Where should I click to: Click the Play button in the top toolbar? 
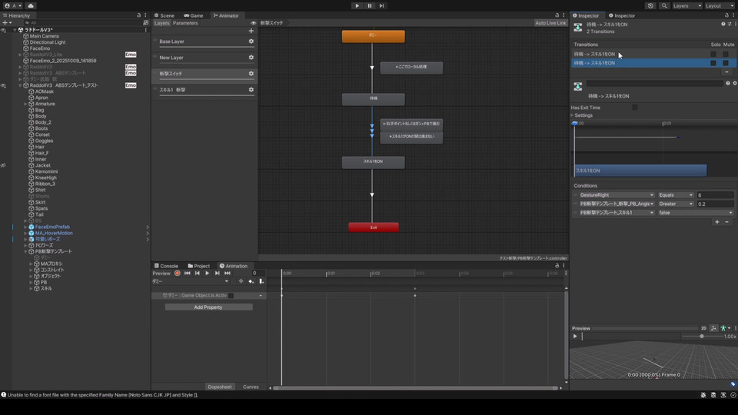357,5
